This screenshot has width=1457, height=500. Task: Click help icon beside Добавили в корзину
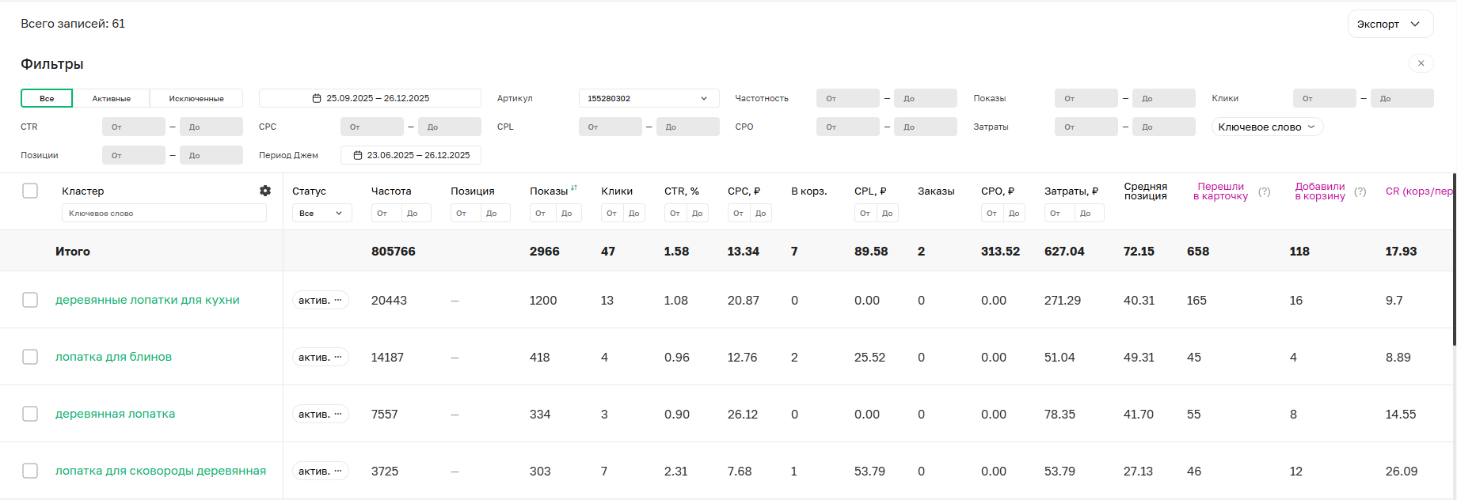1360,191
